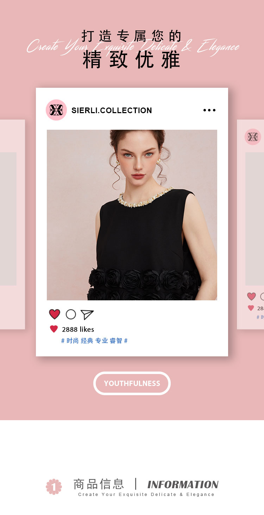Click the pink flower number 1 badge
The width and height of the screenshot is (264, 515).
pyautogui.click(x=54, y=486)
